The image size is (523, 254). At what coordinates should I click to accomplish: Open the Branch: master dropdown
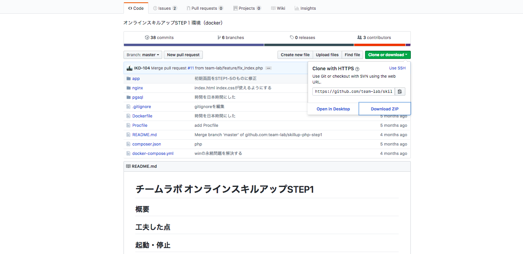[x=143, y=55]
